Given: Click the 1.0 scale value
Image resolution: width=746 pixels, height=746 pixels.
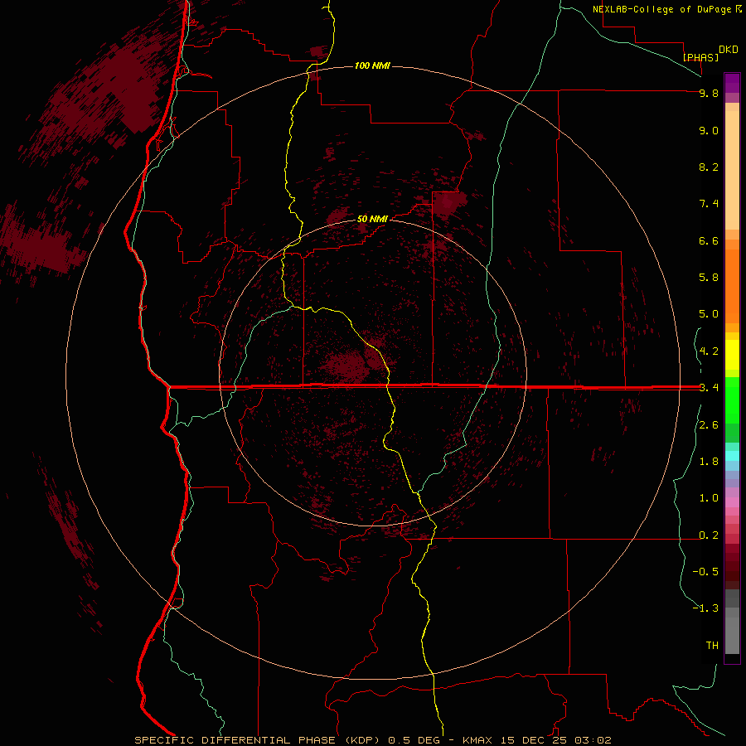Looking at the screenshot, I should (709, 498).
